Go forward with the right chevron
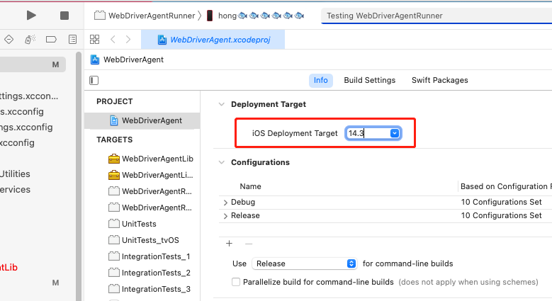The width and height of the screenshot is (552, 301). pyautogui.click(x=128, y=40)
